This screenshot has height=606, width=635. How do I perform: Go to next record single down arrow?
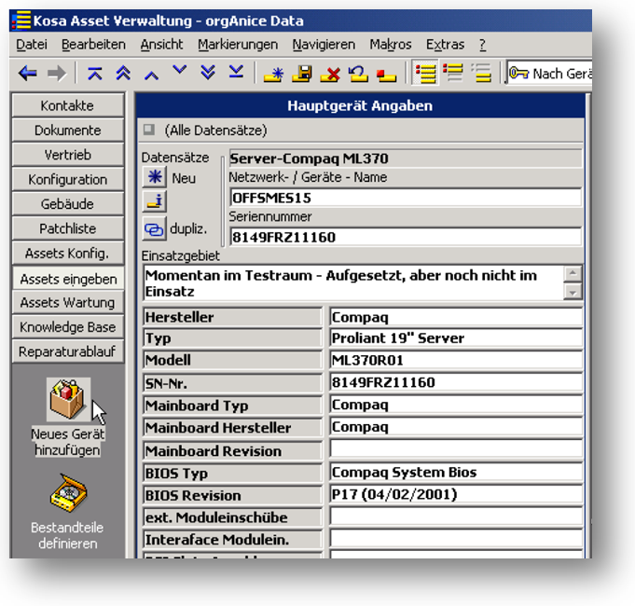pyautogui.click(x=179, y=70)
